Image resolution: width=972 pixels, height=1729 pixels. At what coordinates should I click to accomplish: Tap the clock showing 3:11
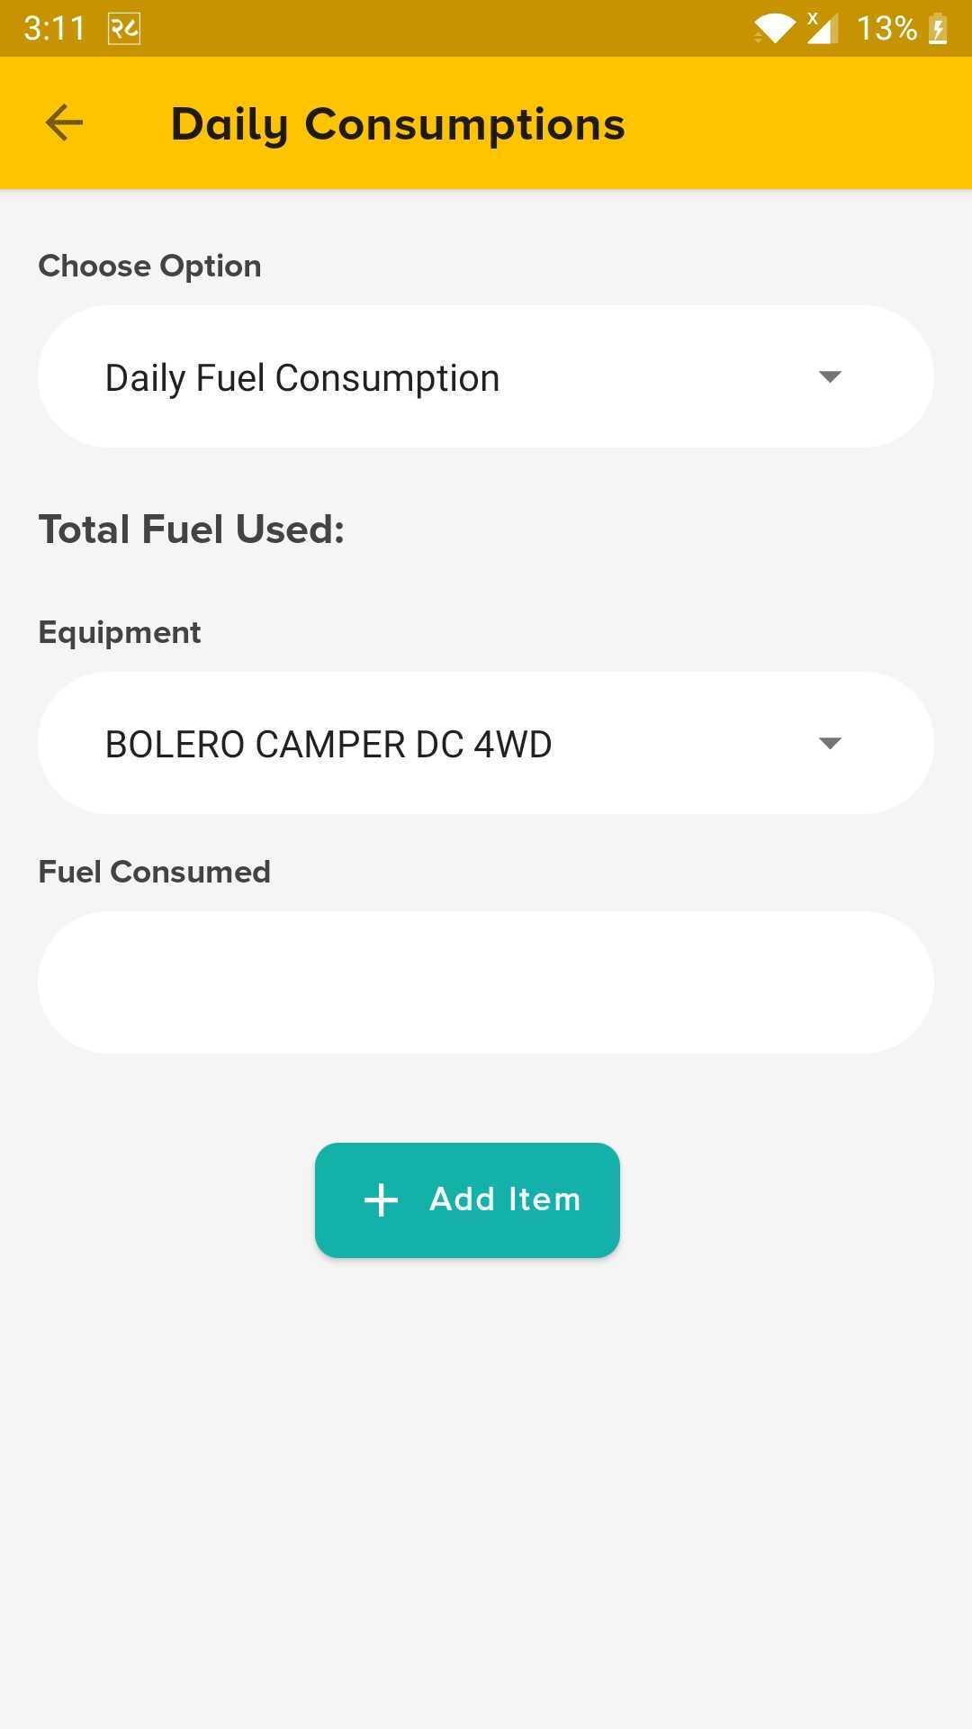pos(54,29)
